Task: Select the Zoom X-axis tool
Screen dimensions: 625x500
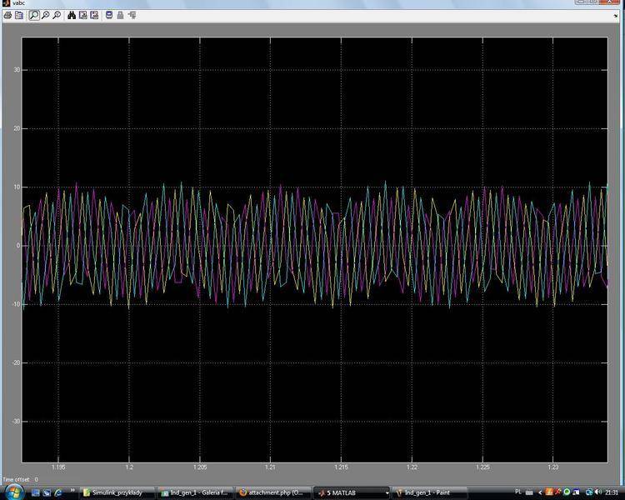Action: pyautogui.click(x=45, y=15)
